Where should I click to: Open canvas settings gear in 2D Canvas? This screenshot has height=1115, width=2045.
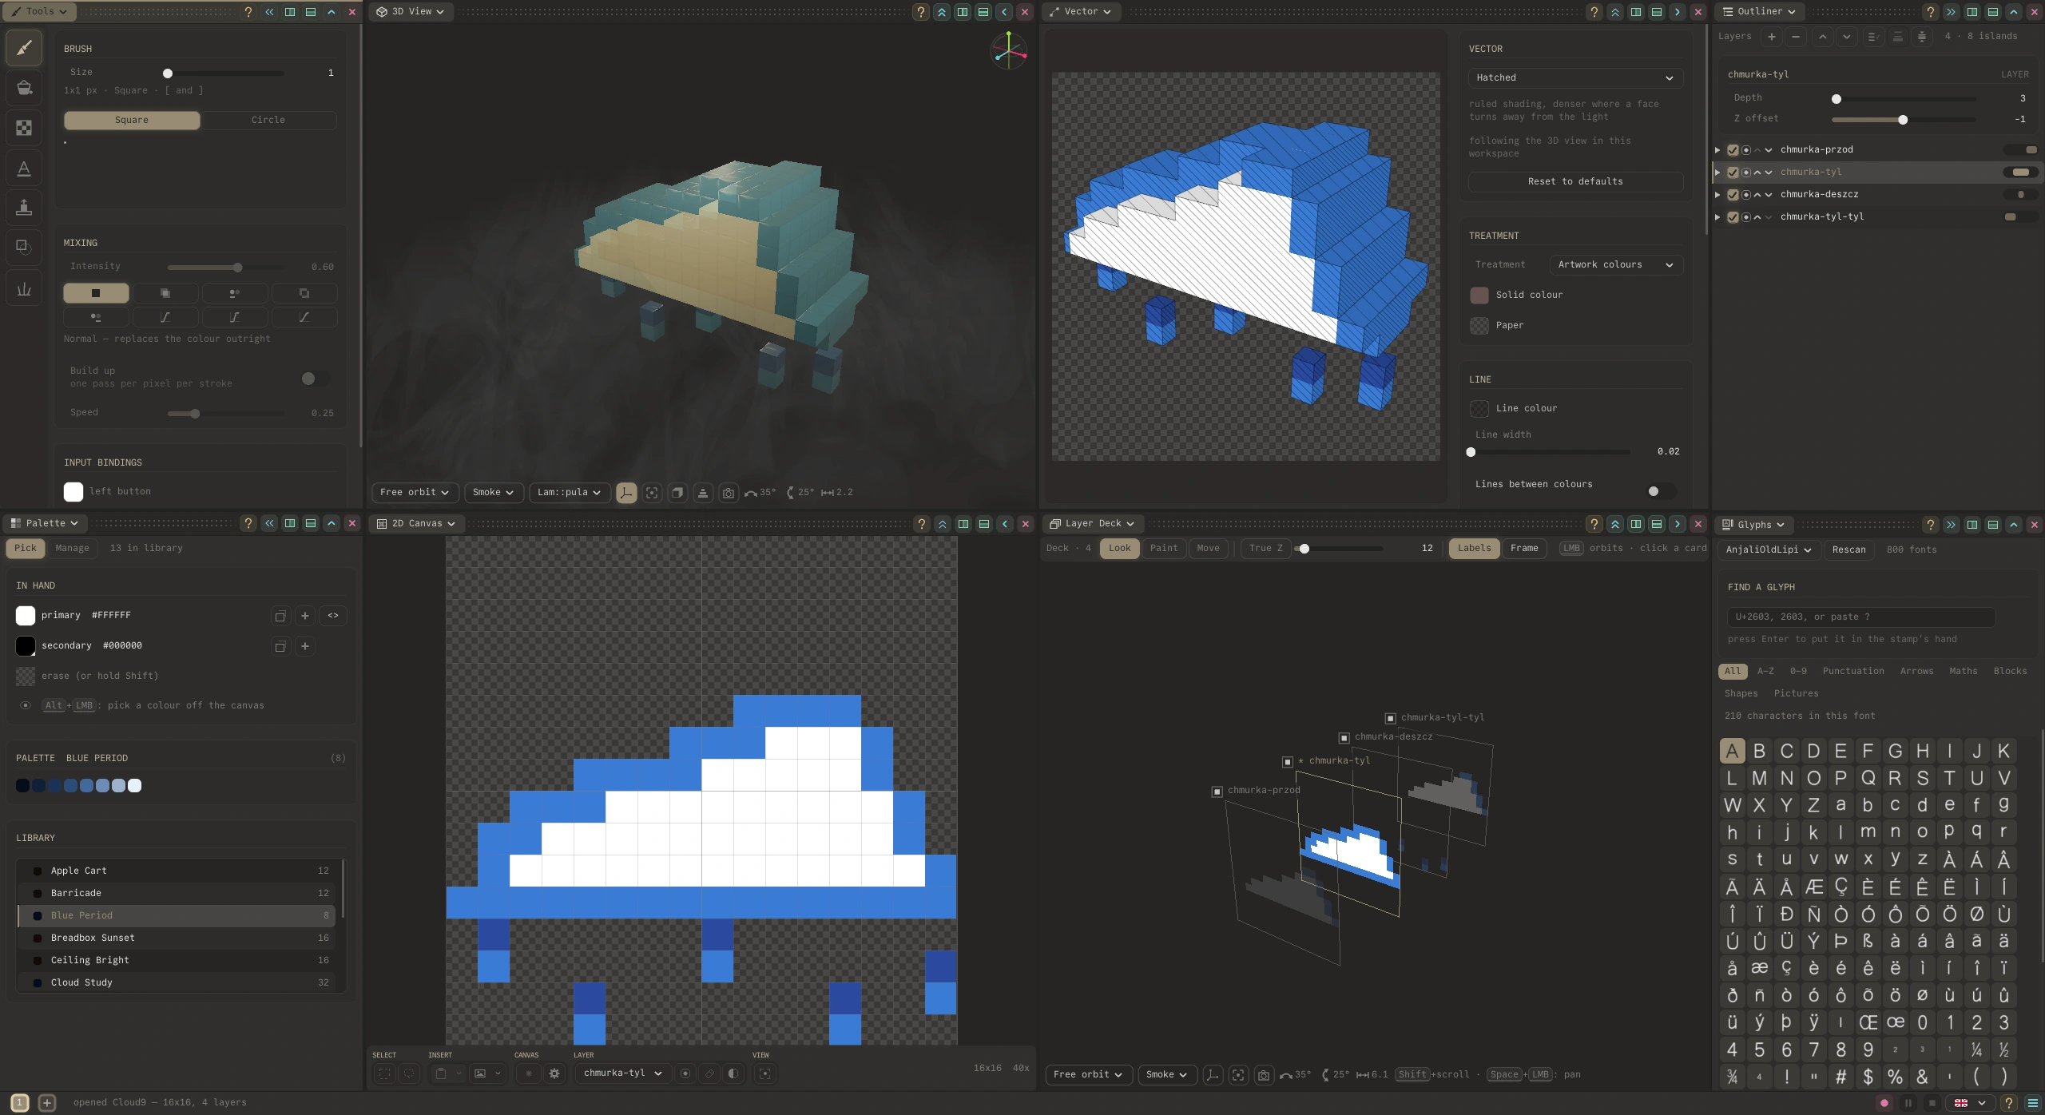point(554,1073)
